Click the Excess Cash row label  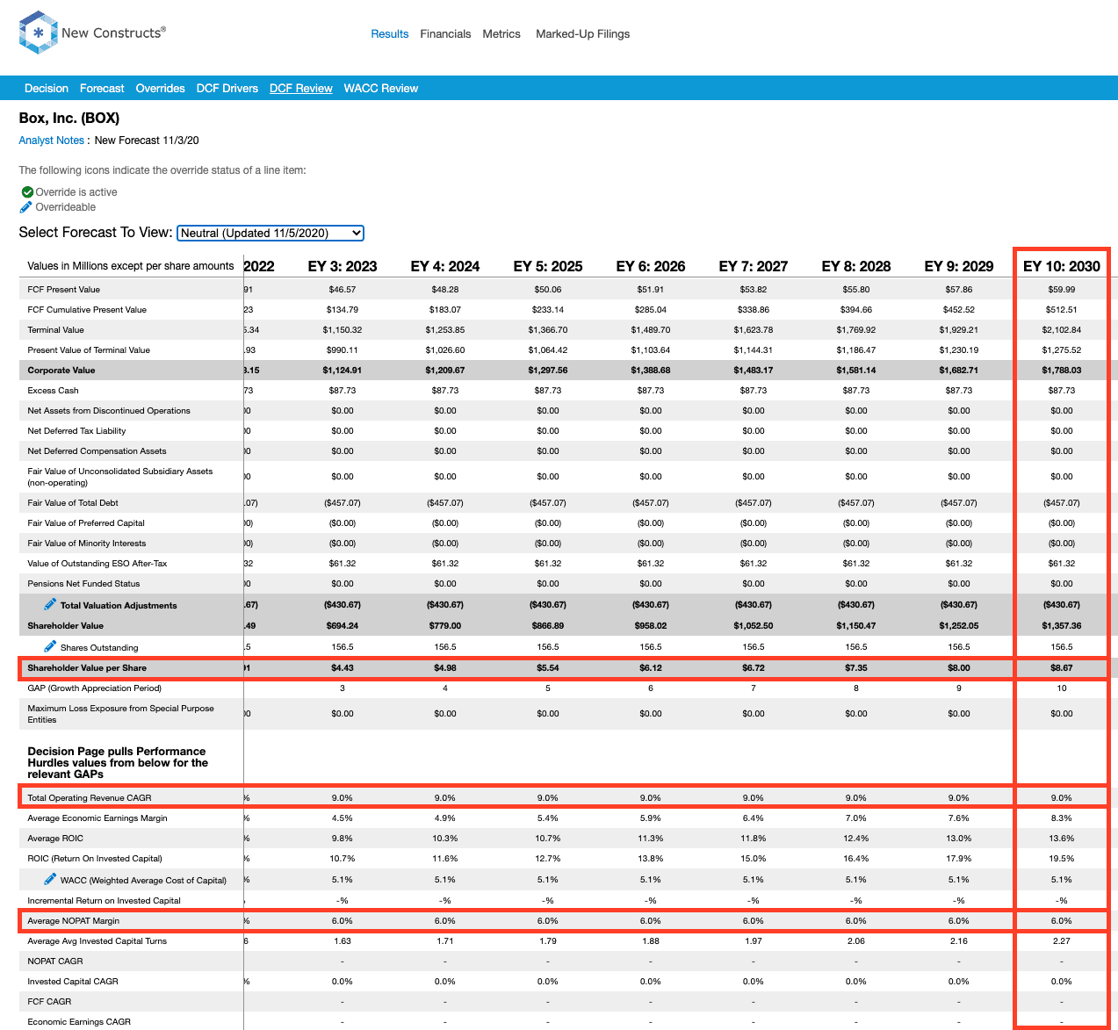(54, 391)
